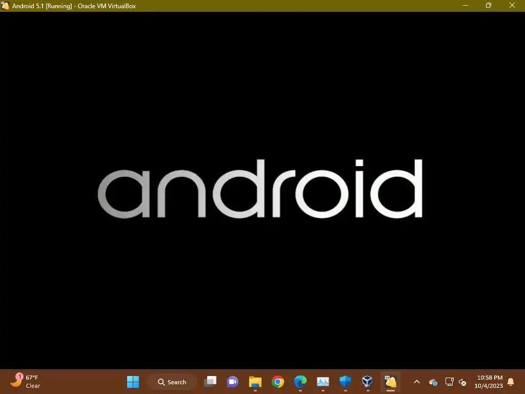Open the performance monitor taskbar app
Viewport: 525px width, 394px height.
click(x=323, y=382)
